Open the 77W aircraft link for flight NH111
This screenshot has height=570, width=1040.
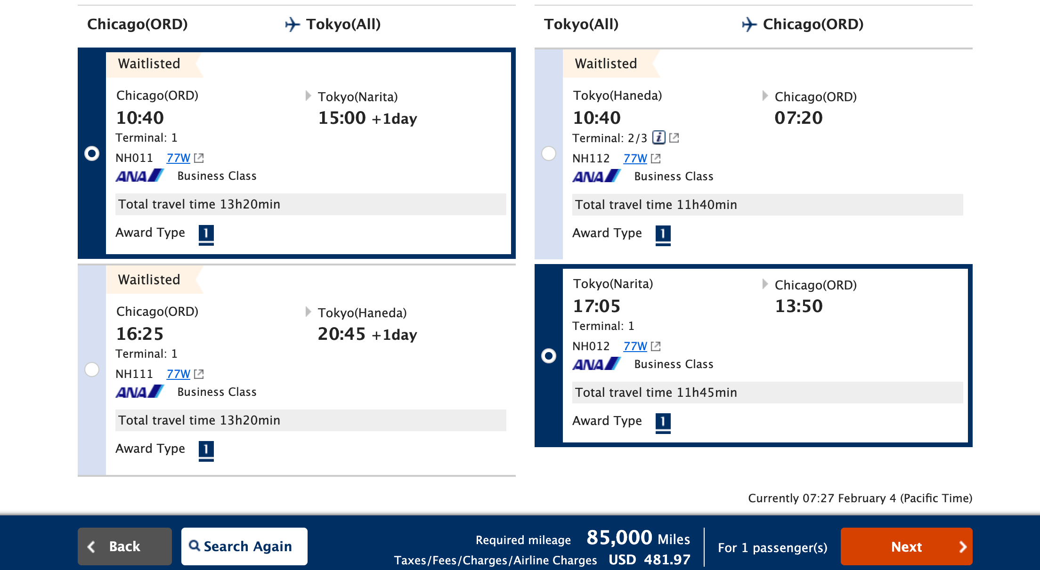click(178, 374)
